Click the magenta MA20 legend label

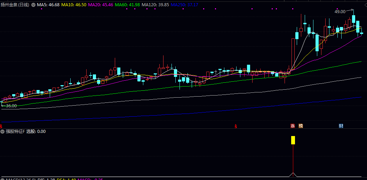tap(101, 5)
